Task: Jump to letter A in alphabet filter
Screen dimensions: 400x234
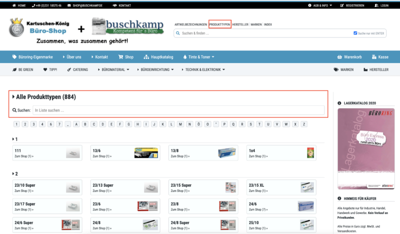Action: click(76, 124)
